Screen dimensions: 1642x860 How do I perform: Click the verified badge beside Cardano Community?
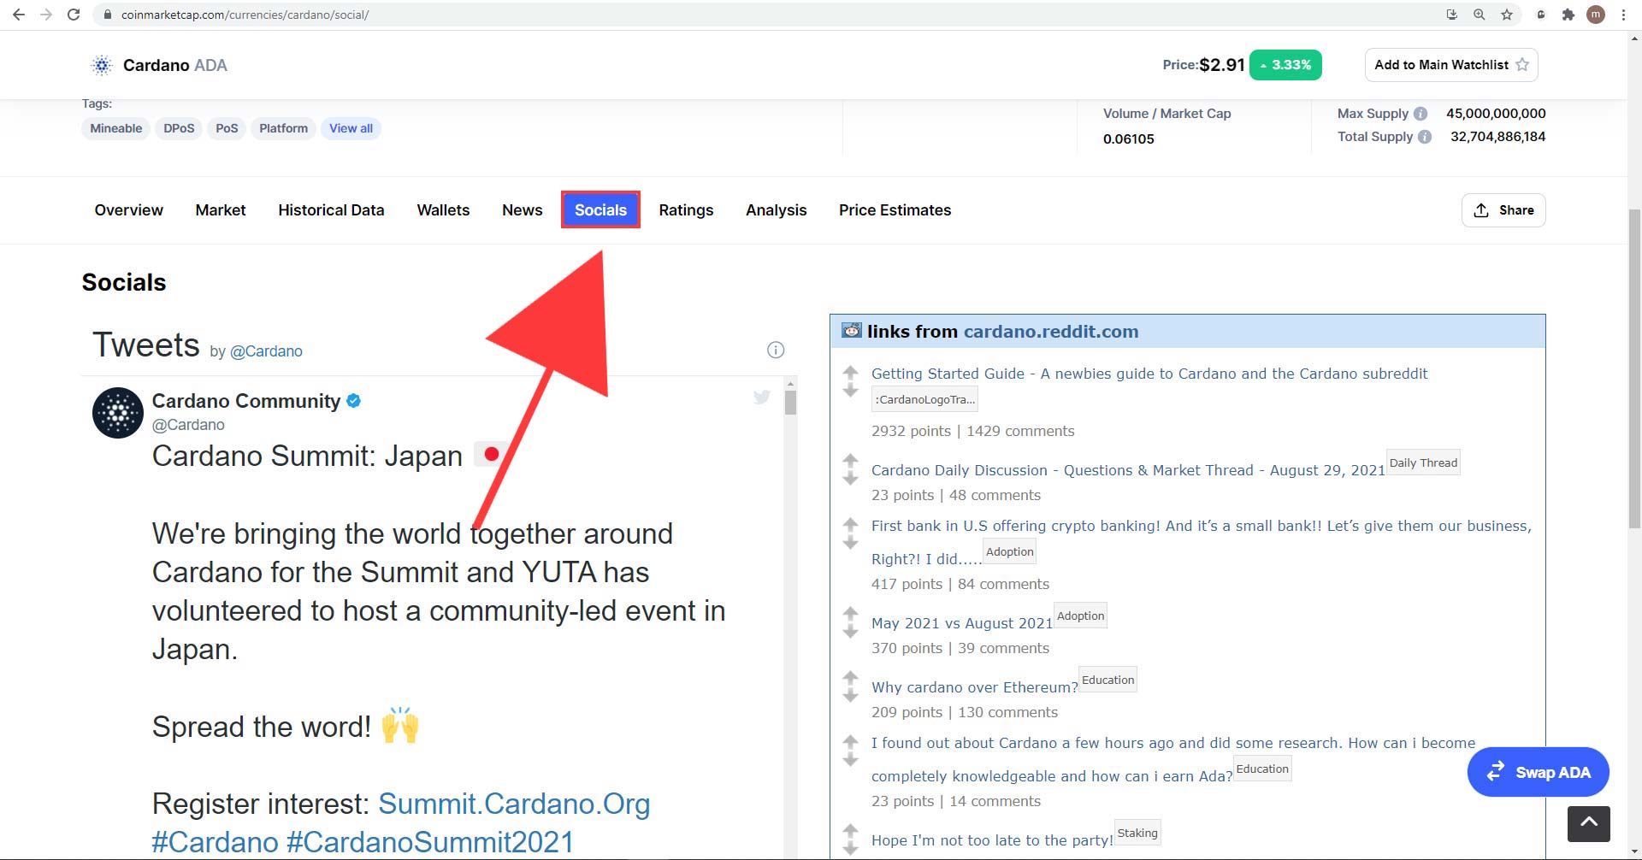tap(353, 400)
